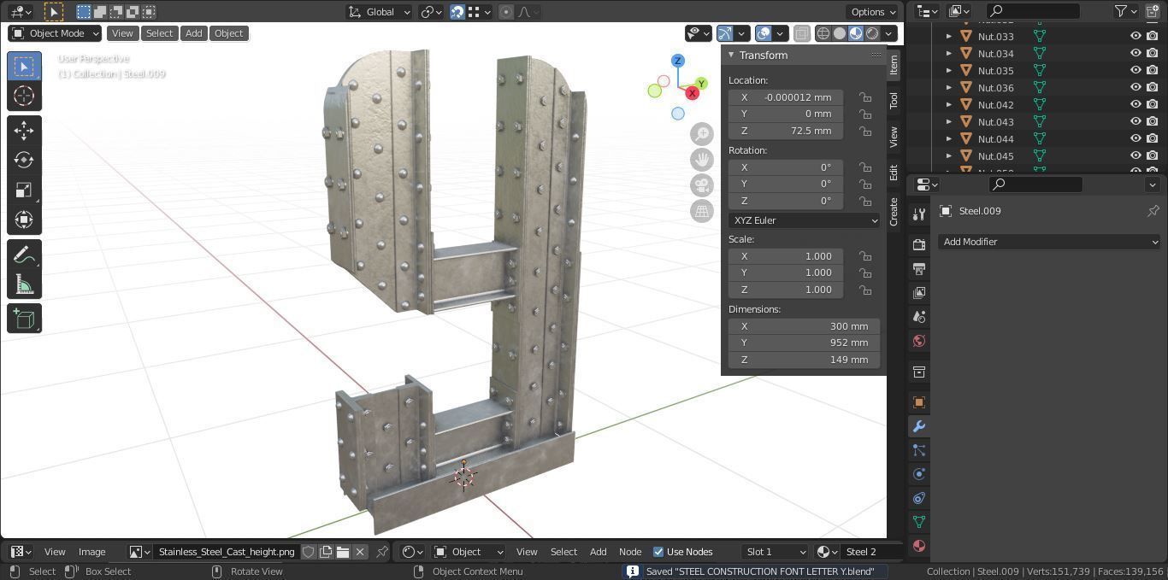Viewport: 1168px width, 580px height.
Task: Open the Add Modifier dropdown
Action: click(1050, 242)
